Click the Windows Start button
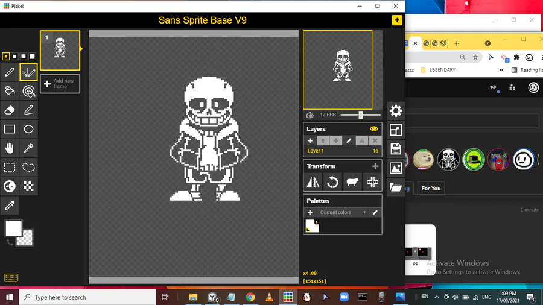 click(9, 297)
